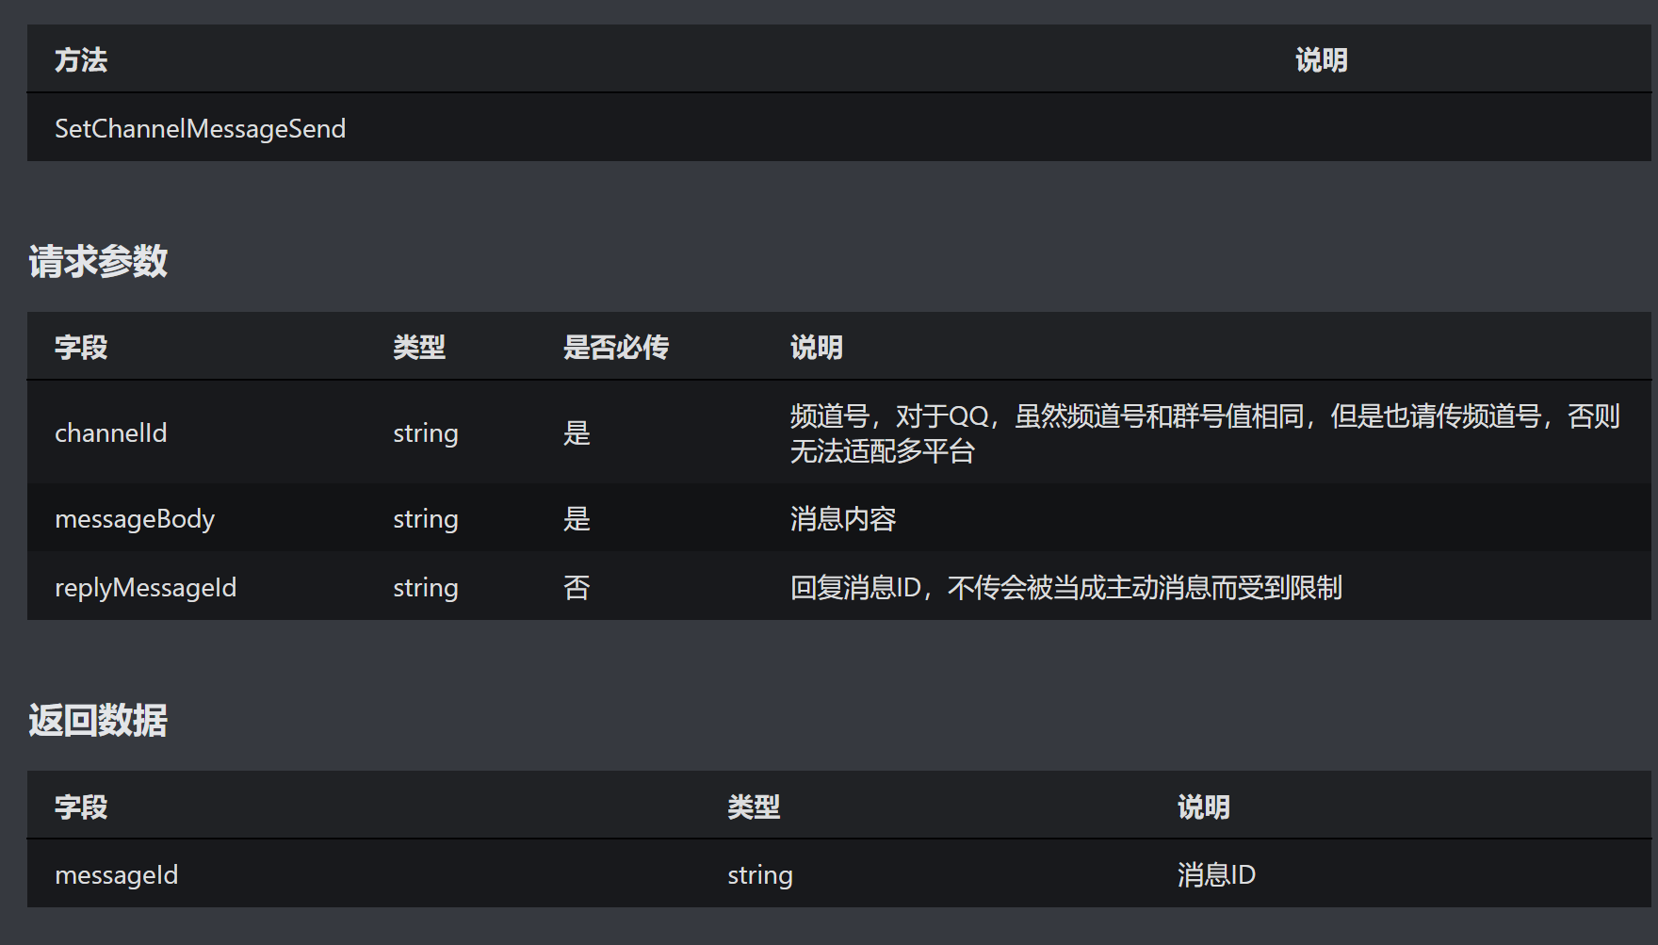Viewport: 1658px width, 945px height.
Task: Select the channelId field cell
Action: (x=110, y=433)
